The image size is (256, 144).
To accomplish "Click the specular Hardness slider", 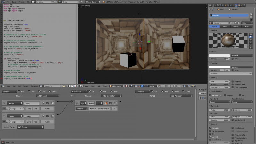I will tap(231, 74).
